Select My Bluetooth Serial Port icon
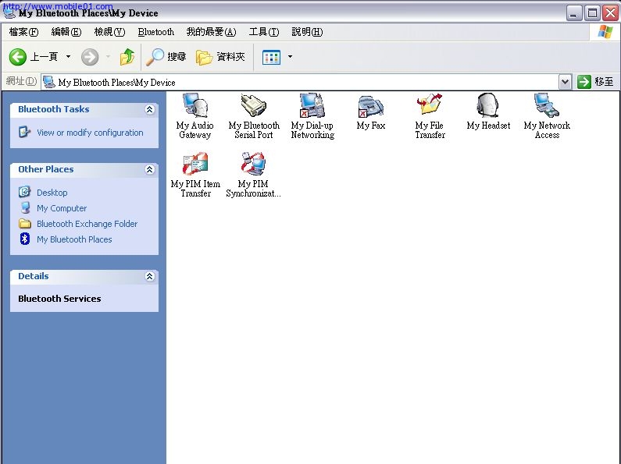This screenshot has width=621, height=464. click(x=254, y=105)
